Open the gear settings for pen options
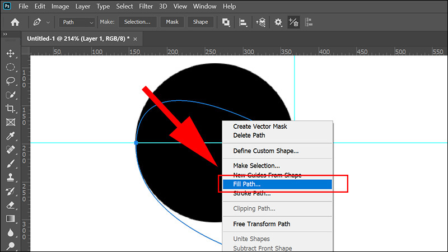 (278, 22)
